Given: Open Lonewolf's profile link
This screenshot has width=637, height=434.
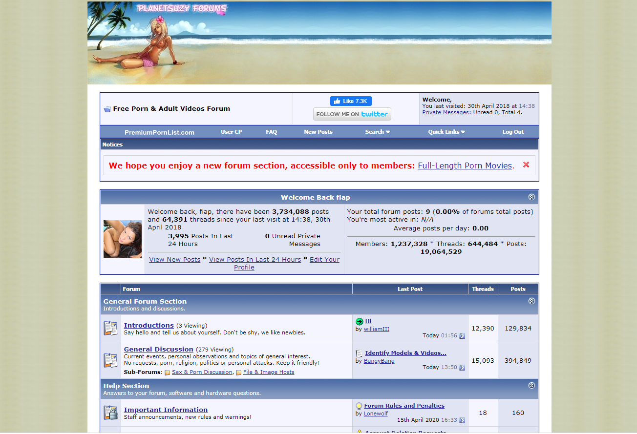Looking at the screenshot, I should tap(376, 413).
